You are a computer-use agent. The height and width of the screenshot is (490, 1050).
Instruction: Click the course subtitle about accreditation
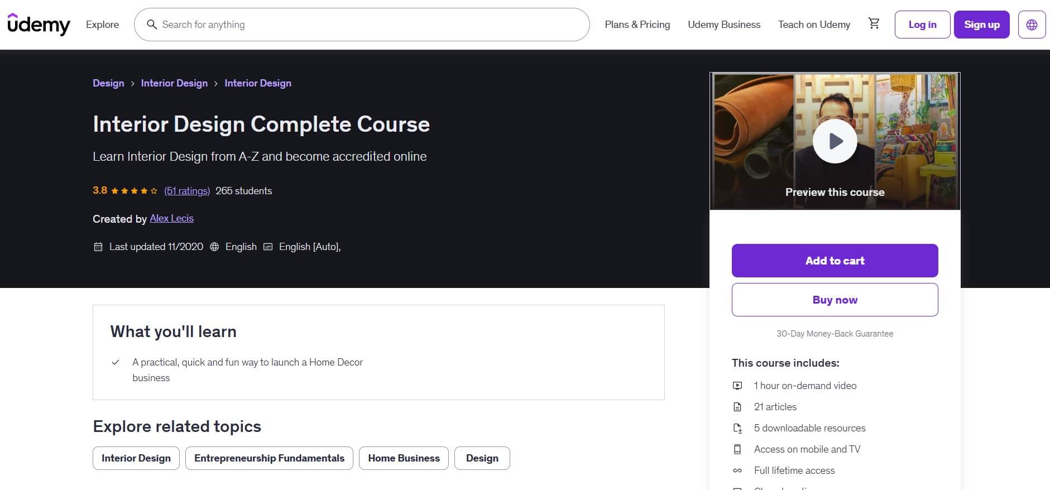click(260, 157)
